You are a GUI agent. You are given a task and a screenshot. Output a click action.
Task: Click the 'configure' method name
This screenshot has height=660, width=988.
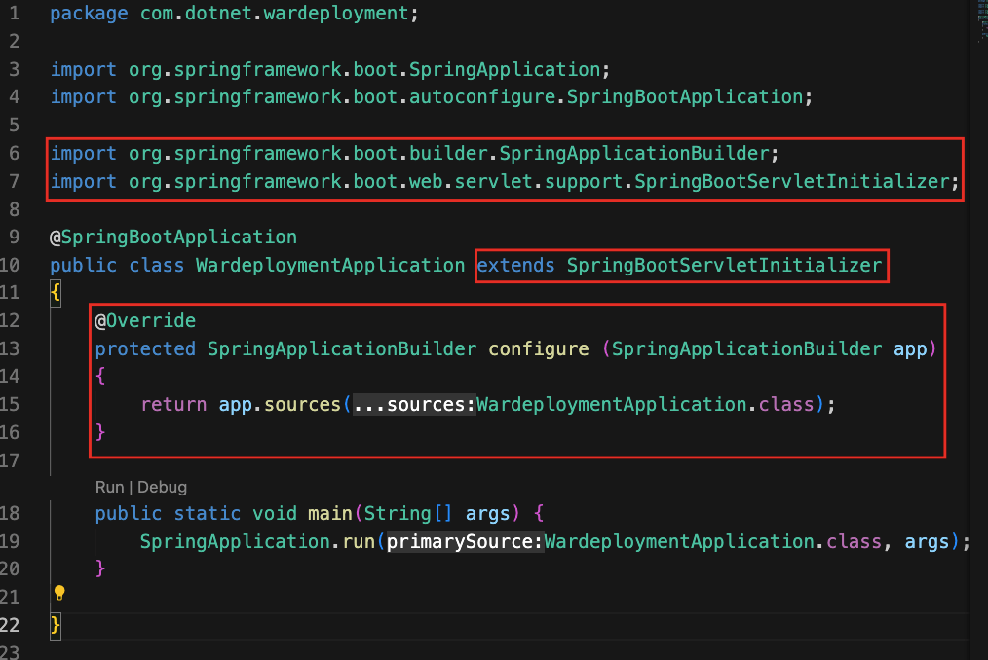pos(539,348)
